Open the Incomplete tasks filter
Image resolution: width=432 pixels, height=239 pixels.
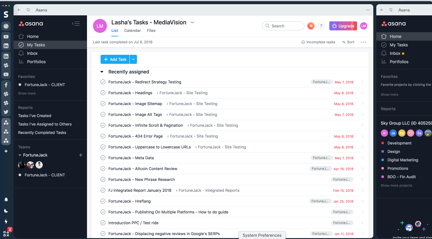pos(318,42)
